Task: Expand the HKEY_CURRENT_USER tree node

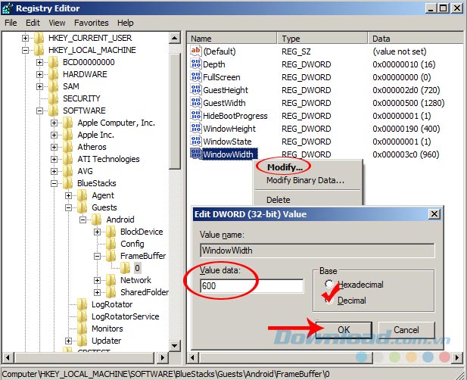Action: (x=26, y=38)
